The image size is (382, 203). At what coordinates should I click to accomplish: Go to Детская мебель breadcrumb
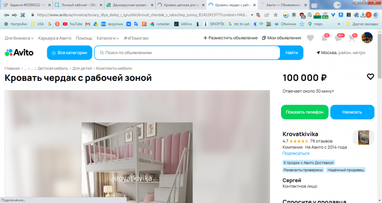tap(53, 68)
